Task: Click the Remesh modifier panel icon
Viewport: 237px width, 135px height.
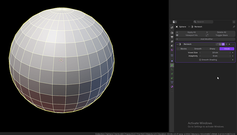Action: click(x=180, y=44)
